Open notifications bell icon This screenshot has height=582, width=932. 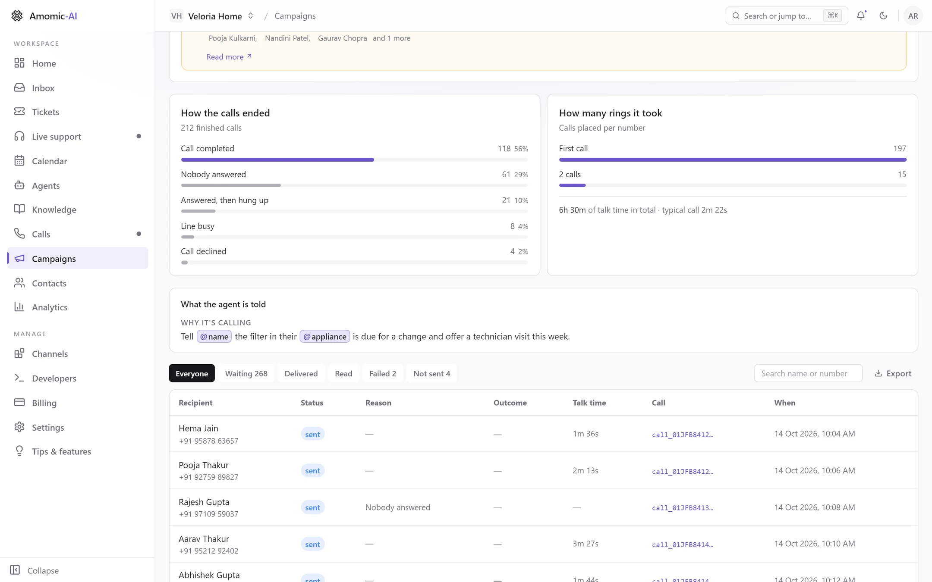tap(861, 16)
